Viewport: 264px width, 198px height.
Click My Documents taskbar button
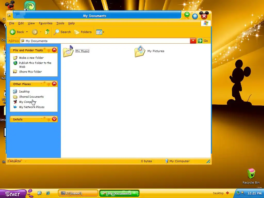tap(119, 193)
